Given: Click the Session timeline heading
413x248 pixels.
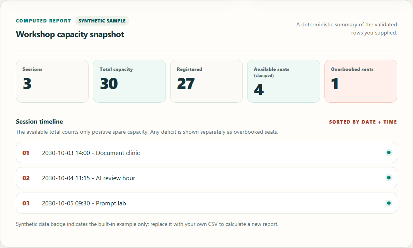Looking at the screenshot, I should [x=39, y=122].
